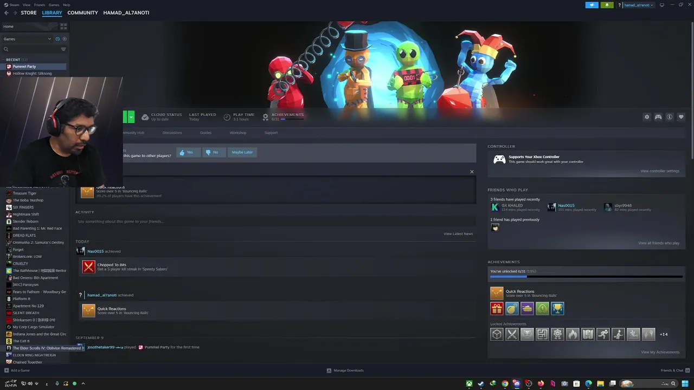Click the green unlocked achievement icon
Image resolution: width=694 pixels, height=390 pixels.
pos(542,308)
